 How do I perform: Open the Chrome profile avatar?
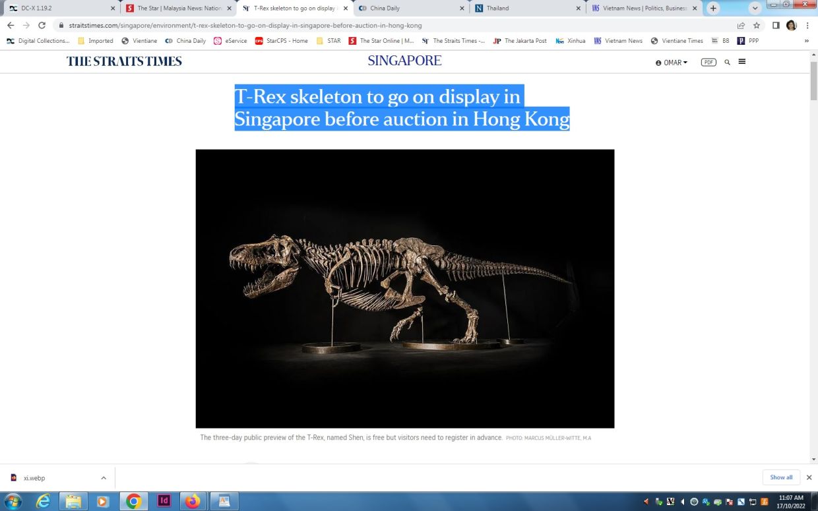point(792,25)
